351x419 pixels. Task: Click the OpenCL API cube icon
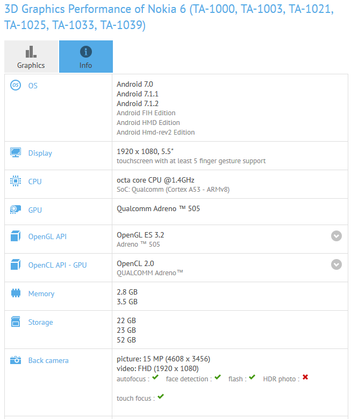[16, 265]
